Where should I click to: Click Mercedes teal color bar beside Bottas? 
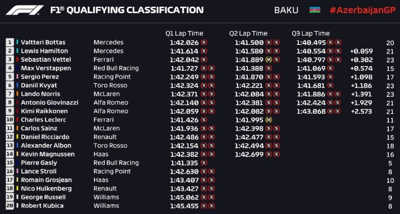click(18, 42)
